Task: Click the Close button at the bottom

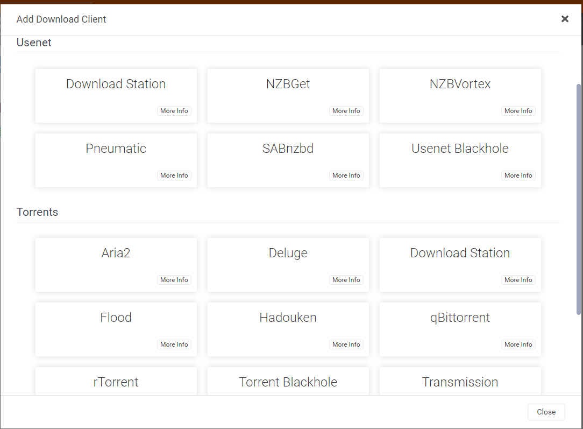Action: (x=546, y=412)
